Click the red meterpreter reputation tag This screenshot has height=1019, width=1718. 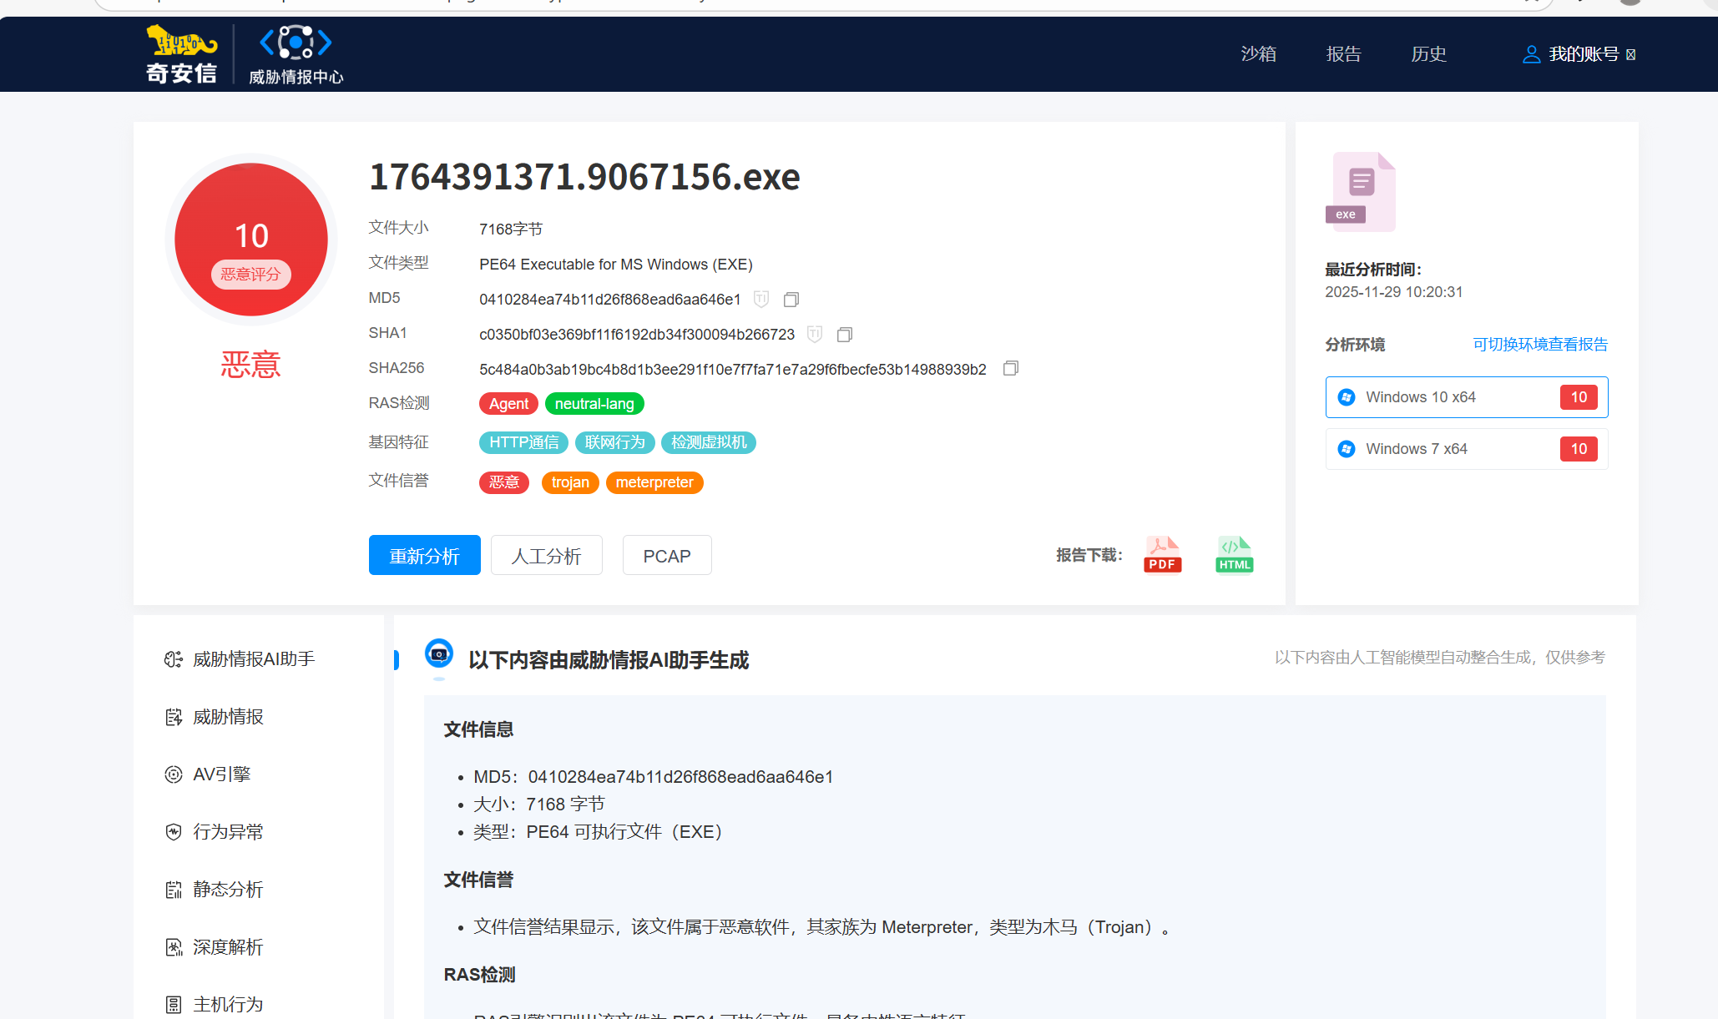point(654,482)
